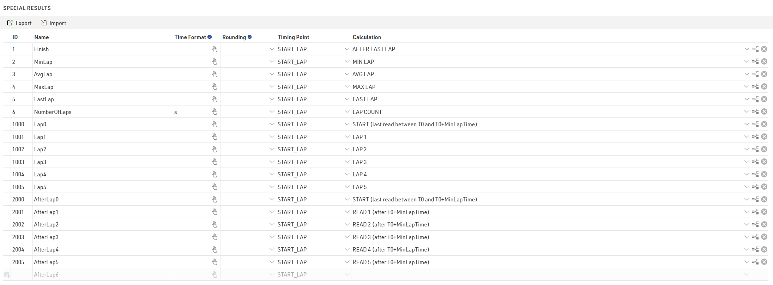
Task: Click the placeholder AfterLap6 name field
Action: (102, 275)
